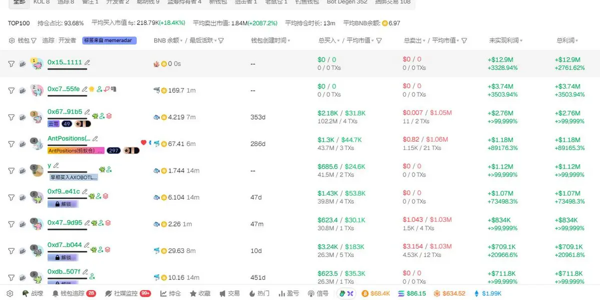Filter by wallet y funnel icon

[12, 171]
